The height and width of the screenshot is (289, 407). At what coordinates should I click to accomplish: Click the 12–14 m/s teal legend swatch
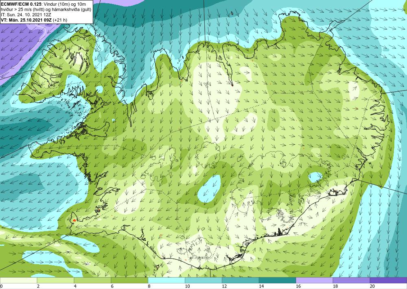241,280
